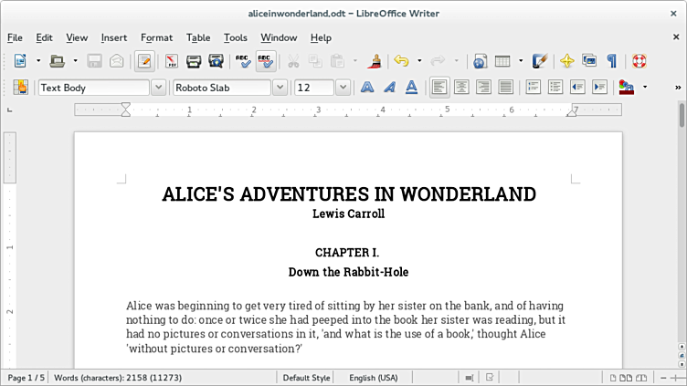Image resolution: width=687 pixels, height=386 pixels.
Task: Click the Undo arrow icon
Action: [401, 61]
